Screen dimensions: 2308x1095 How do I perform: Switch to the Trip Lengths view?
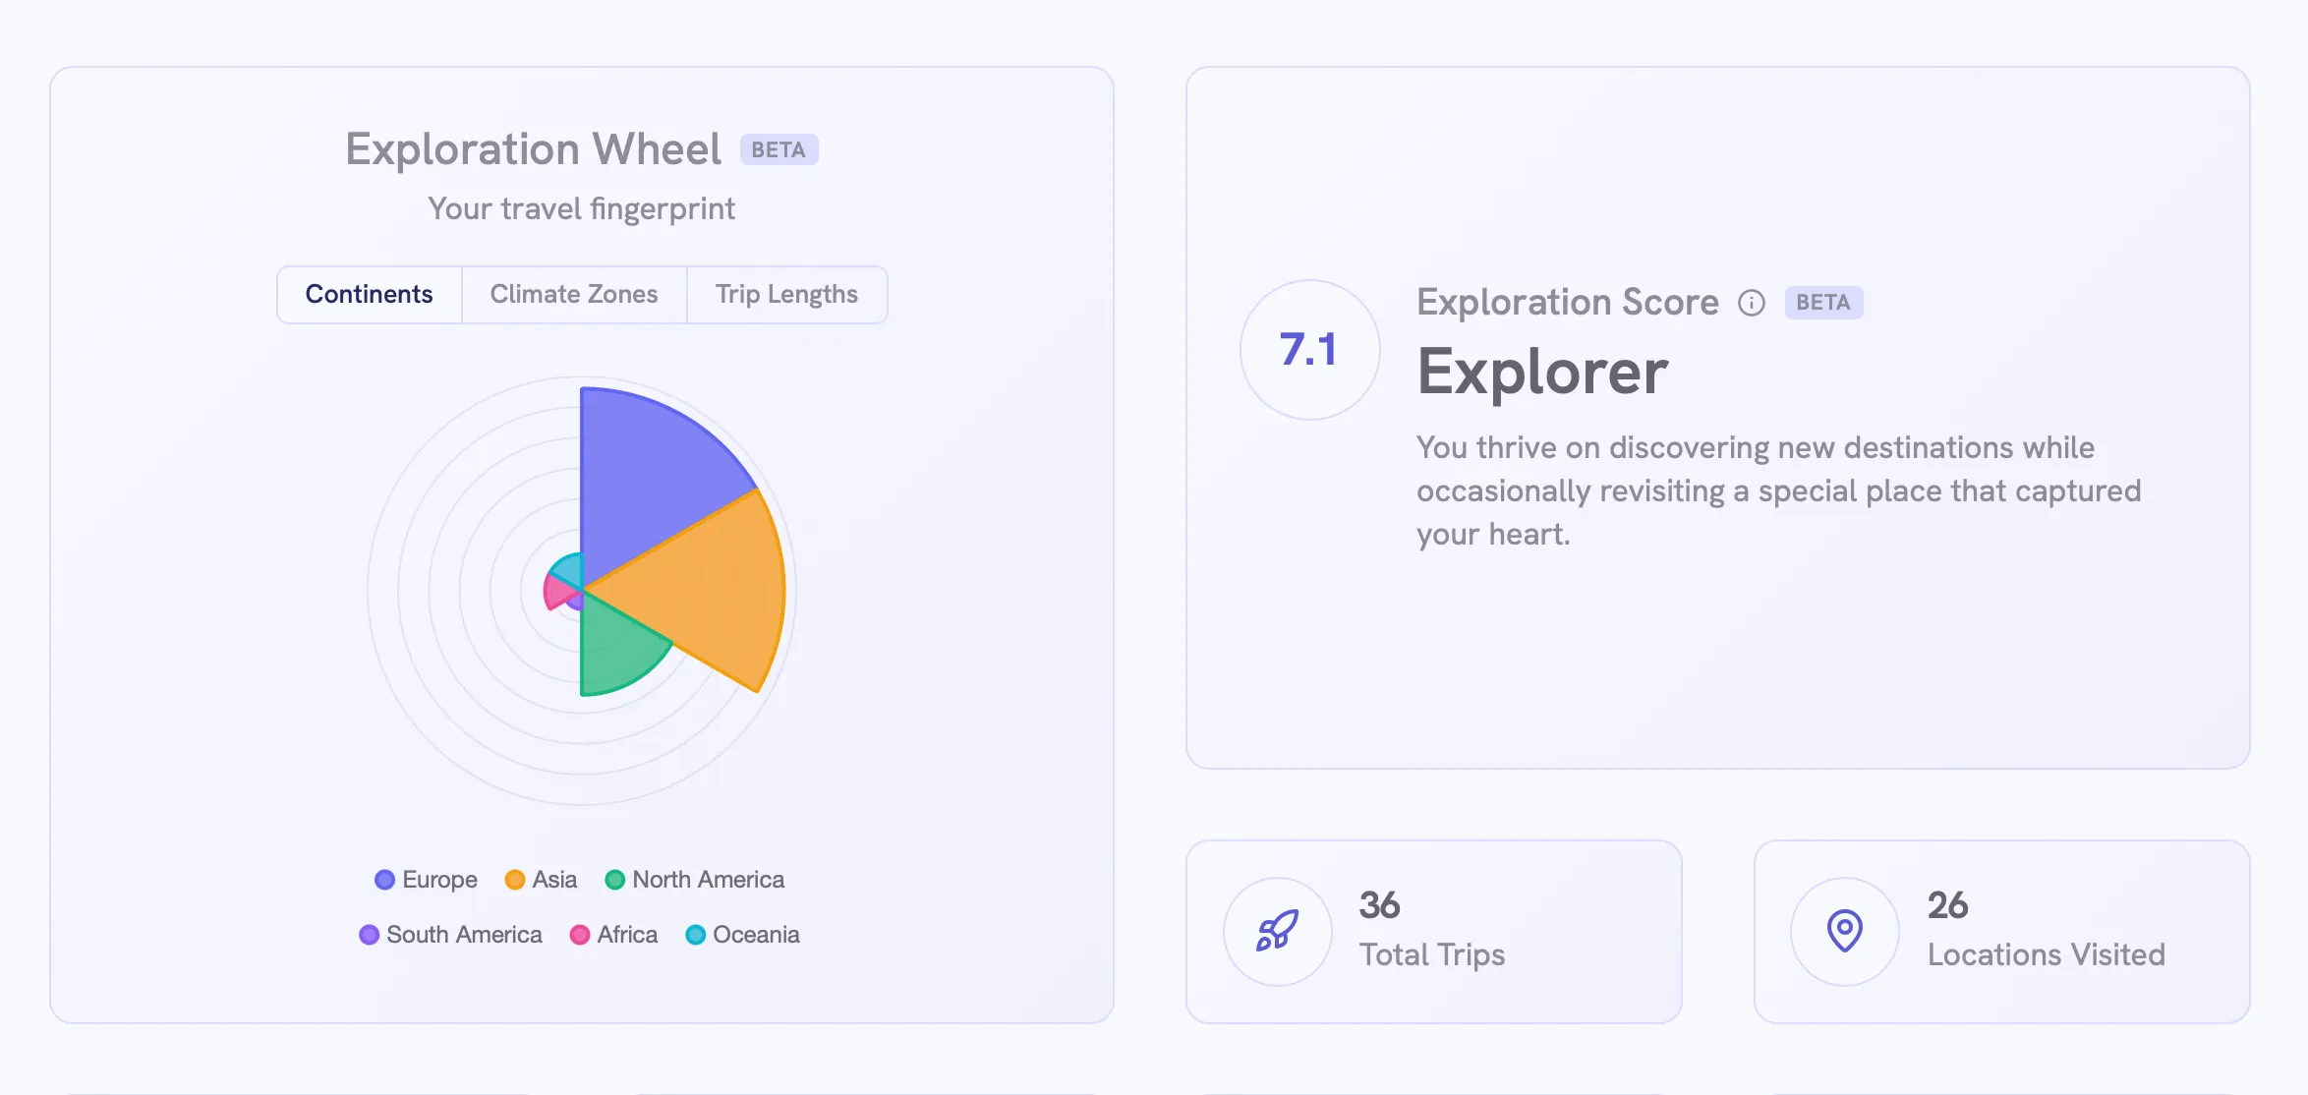[x=786, y=294]
